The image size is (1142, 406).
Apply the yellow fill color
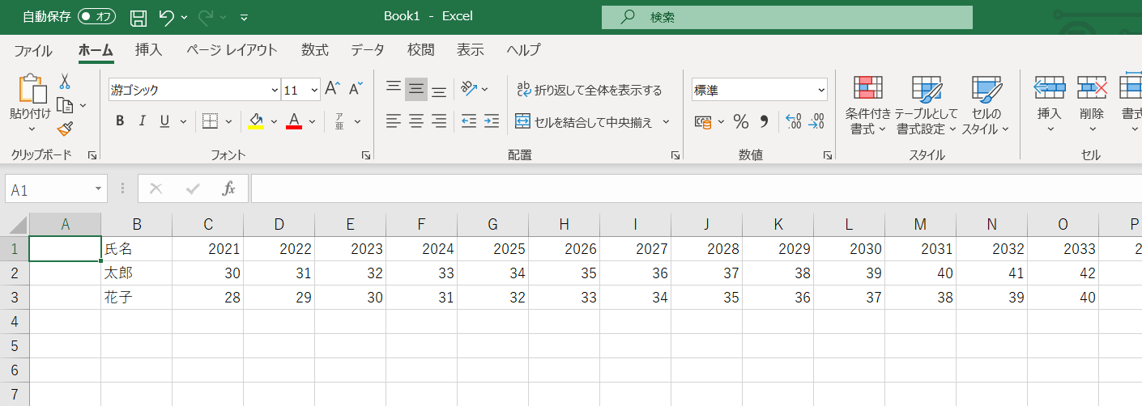(256, 121)
